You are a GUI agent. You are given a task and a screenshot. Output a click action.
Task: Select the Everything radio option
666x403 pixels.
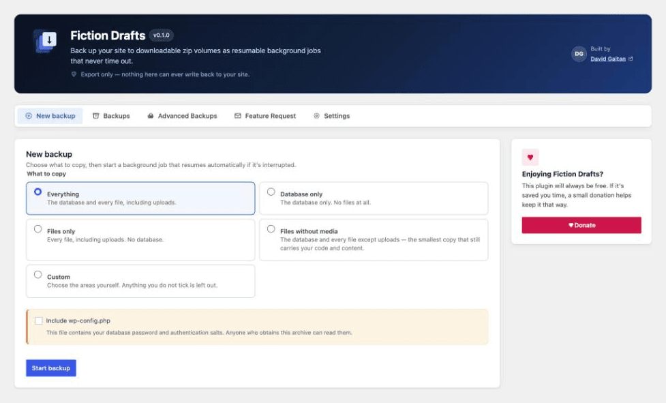(x=37, y=192)
